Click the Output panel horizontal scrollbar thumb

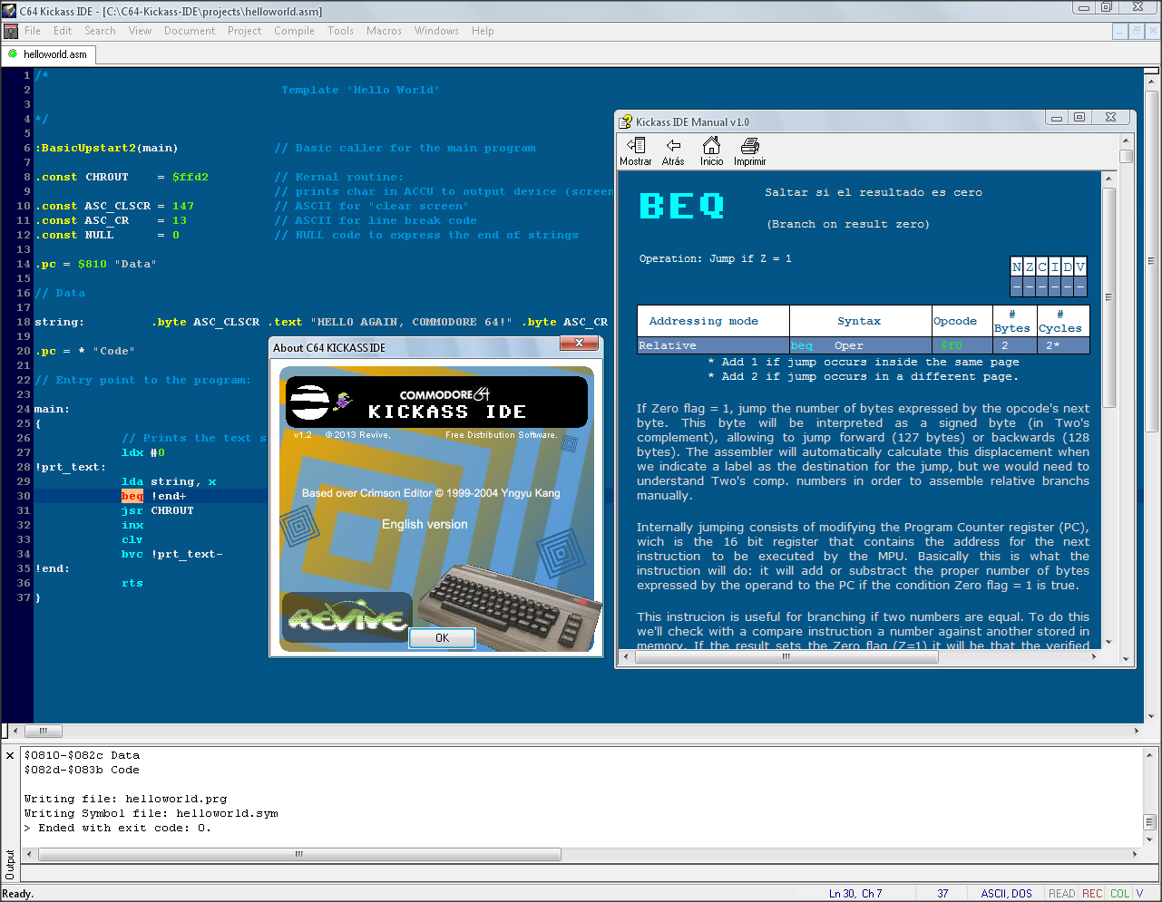pos(298,854)
